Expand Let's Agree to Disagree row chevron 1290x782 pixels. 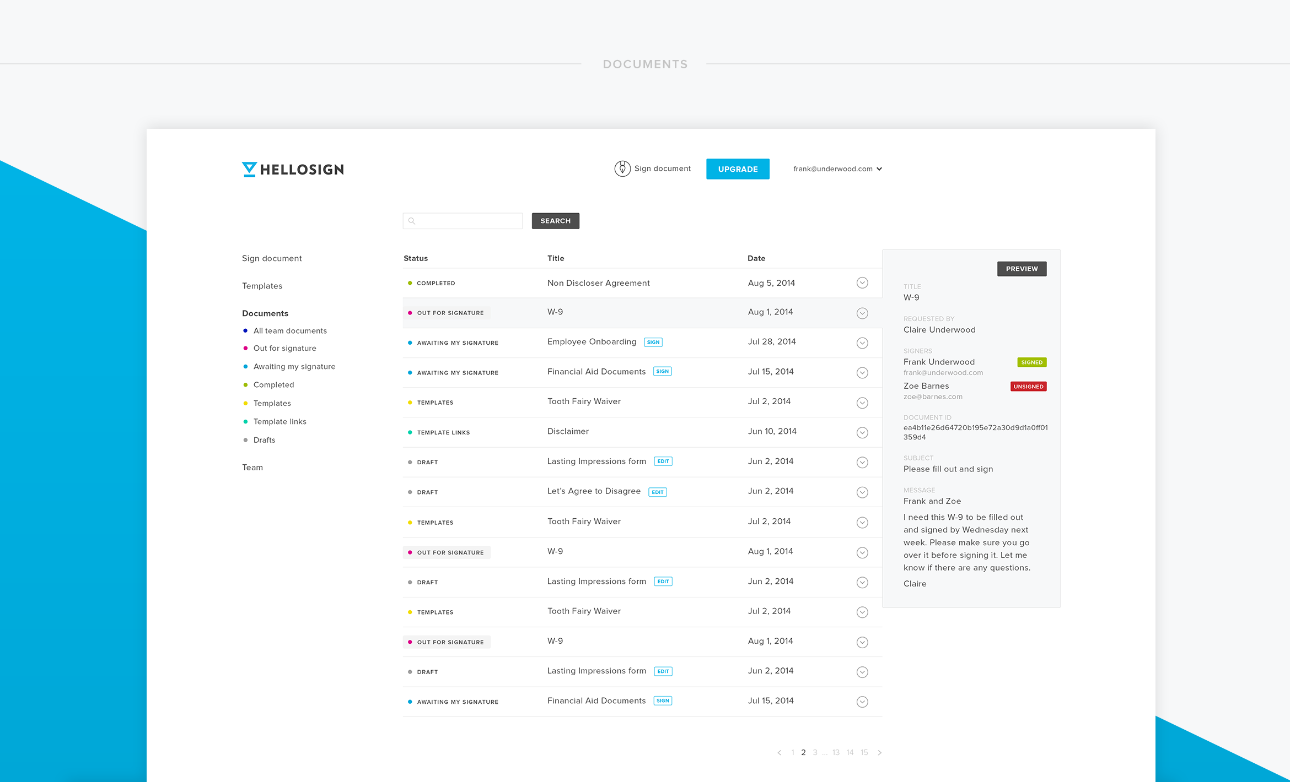[x=863, y=492]
